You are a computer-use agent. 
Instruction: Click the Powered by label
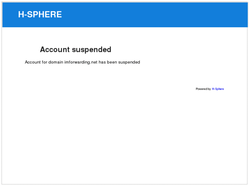click(x=203, y=89)
